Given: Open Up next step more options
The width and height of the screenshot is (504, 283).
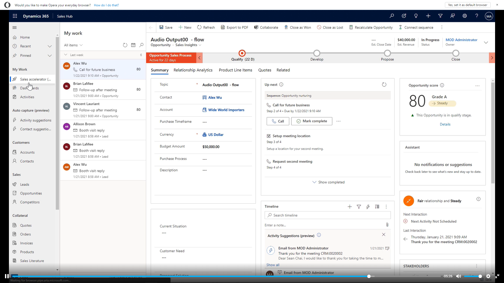Looking at the screenshot, I should (x=339, y=121).
